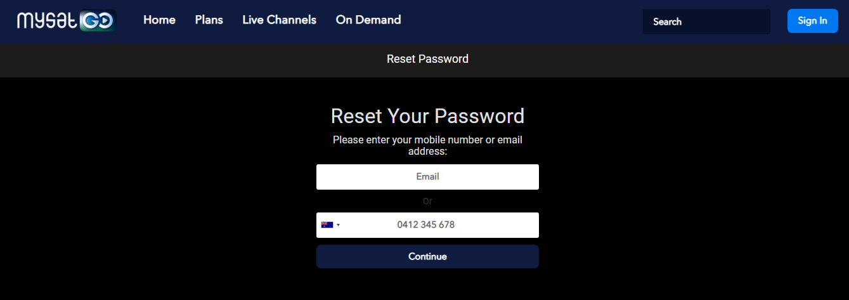Select the mobile number input field
Viewport: 849px width, 300px height.
tap(427, 225)
